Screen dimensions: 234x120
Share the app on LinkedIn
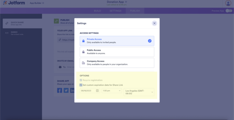pyautogui.click(x=72, y=90)
